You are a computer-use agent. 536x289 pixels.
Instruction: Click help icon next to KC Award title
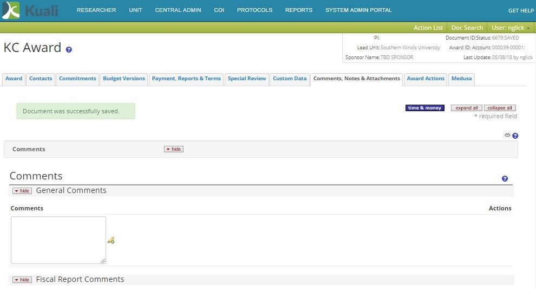(69, 49)
